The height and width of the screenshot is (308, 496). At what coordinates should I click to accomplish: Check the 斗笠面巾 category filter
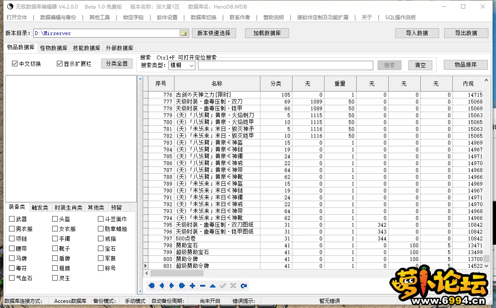click(x=100, y=219)
